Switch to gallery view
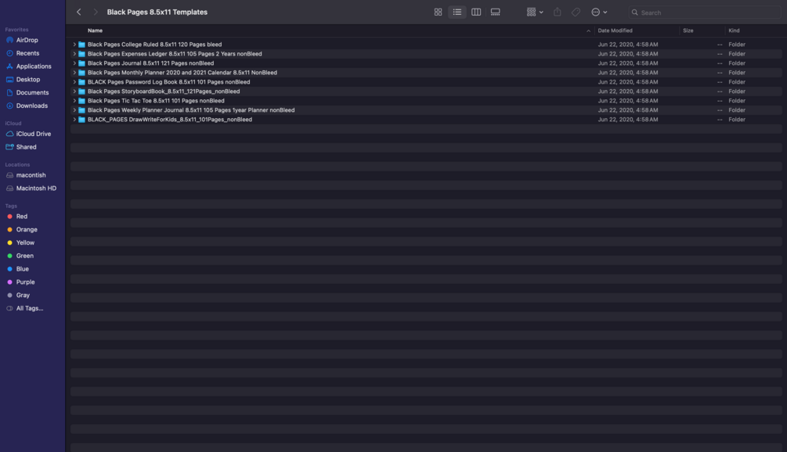 tap(495, 12)
